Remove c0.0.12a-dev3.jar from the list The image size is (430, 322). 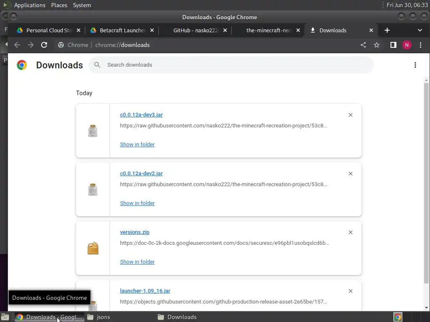(351, 115)
